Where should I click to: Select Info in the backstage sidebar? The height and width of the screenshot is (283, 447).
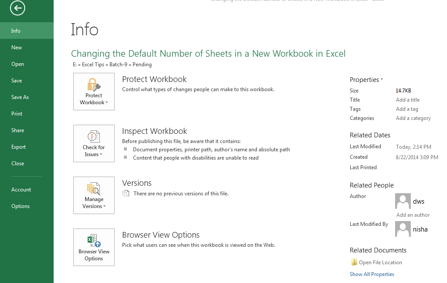[27, 31]
